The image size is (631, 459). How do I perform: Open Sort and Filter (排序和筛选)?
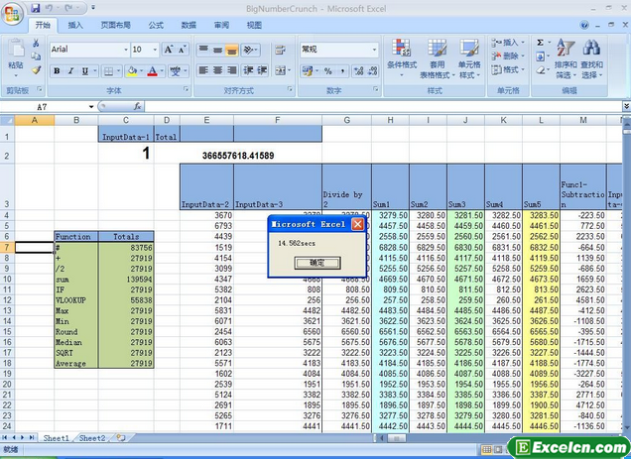point(566,58)
